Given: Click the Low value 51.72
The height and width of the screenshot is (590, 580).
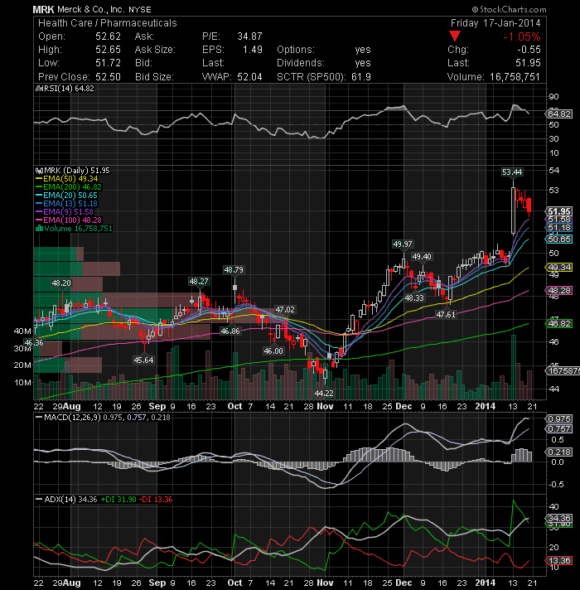Looking at the screenshot, I should click(x=108, y=63).
